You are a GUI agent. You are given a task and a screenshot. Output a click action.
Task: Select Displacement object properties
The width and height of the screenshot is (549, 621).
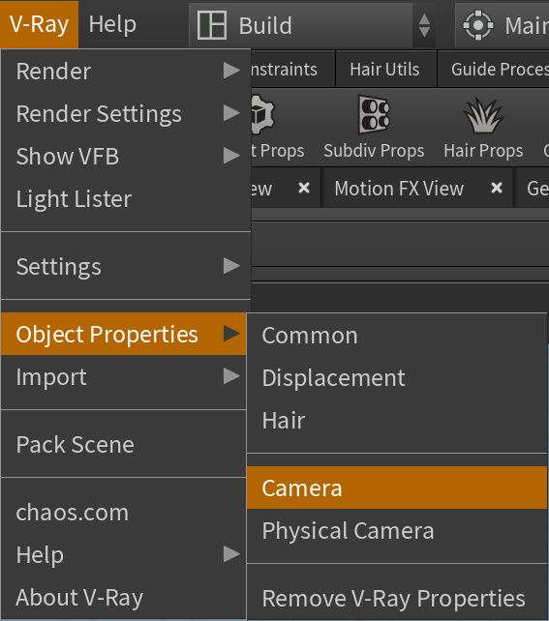click(x=397, y=378)
